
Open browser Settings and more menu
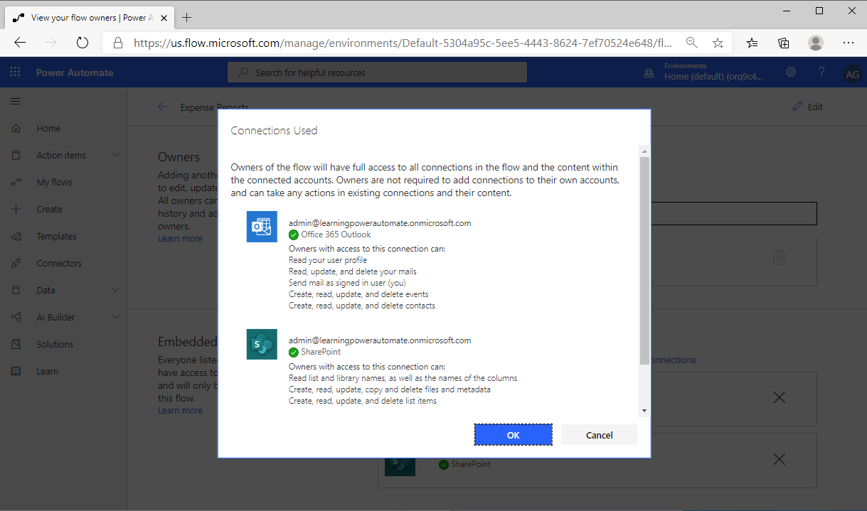tap(849, 43)
